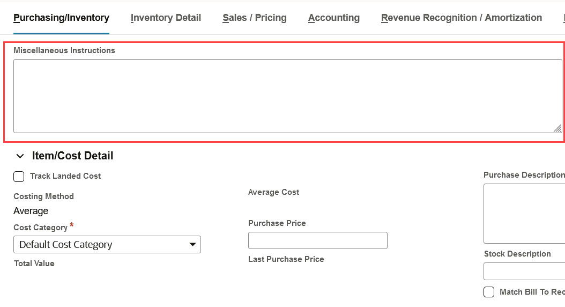Go to the Accounting tab

coord(333,18)
